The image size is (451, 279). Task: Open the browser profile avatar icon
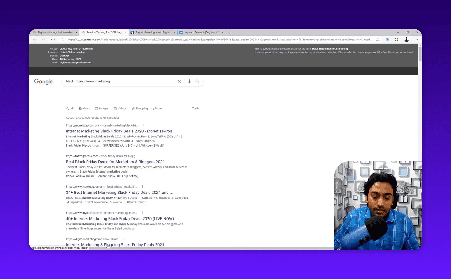(407, 40)
